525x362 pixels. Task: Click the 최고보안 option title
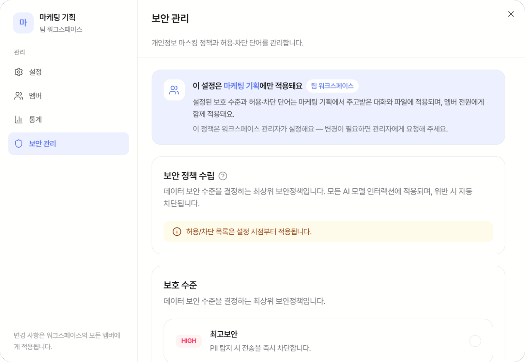[x=224, y=334]
